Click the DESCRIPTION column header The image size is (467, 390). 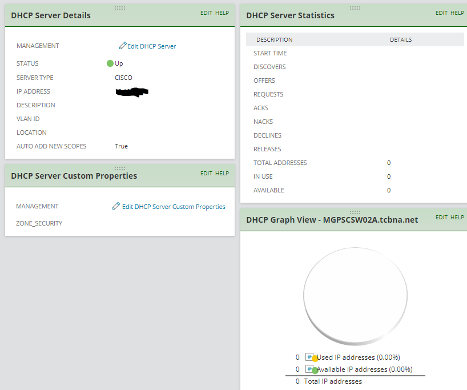point(274,39)
